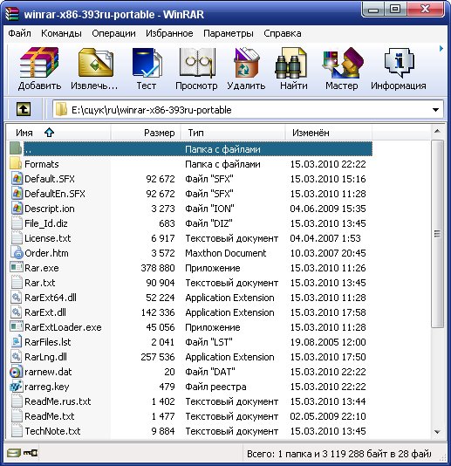Image resolution: width=451 pixels, height=466 pixels.
Task: Click the vertical scrollbar down arrow
Action: (437, 431)
